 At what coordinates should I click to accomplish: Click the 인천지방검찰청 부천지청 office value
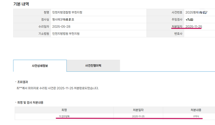[x=67, y=13]
